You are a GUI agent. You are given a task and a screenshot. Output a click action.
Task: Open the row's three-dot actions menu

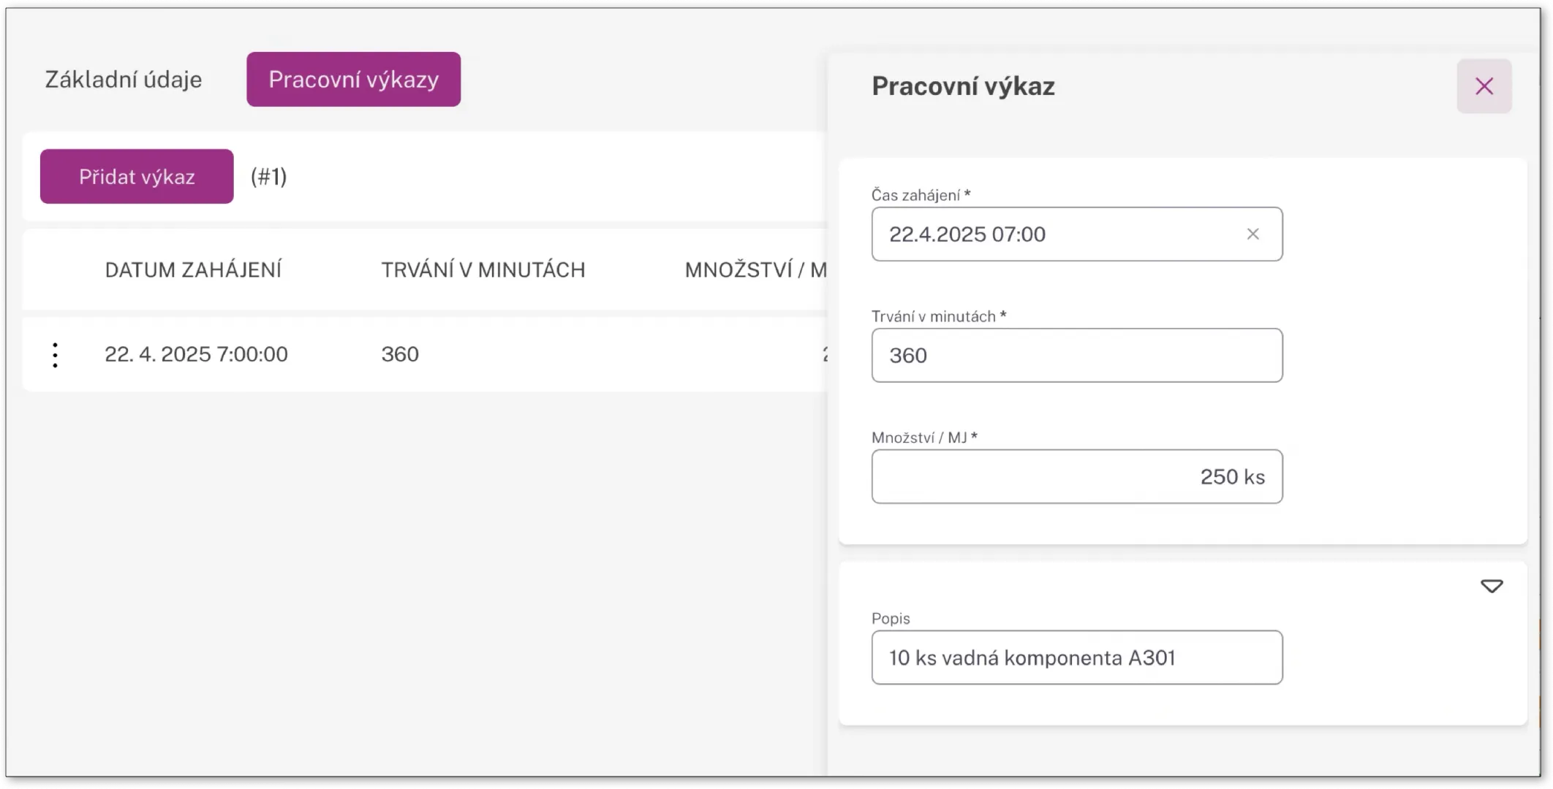55,355
